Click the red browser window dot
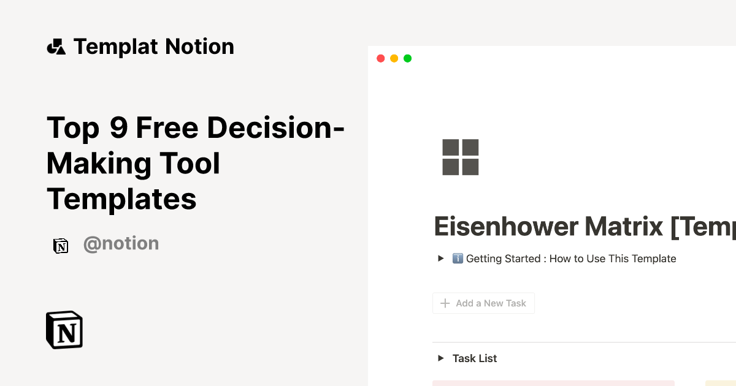 tap(381, 58)
